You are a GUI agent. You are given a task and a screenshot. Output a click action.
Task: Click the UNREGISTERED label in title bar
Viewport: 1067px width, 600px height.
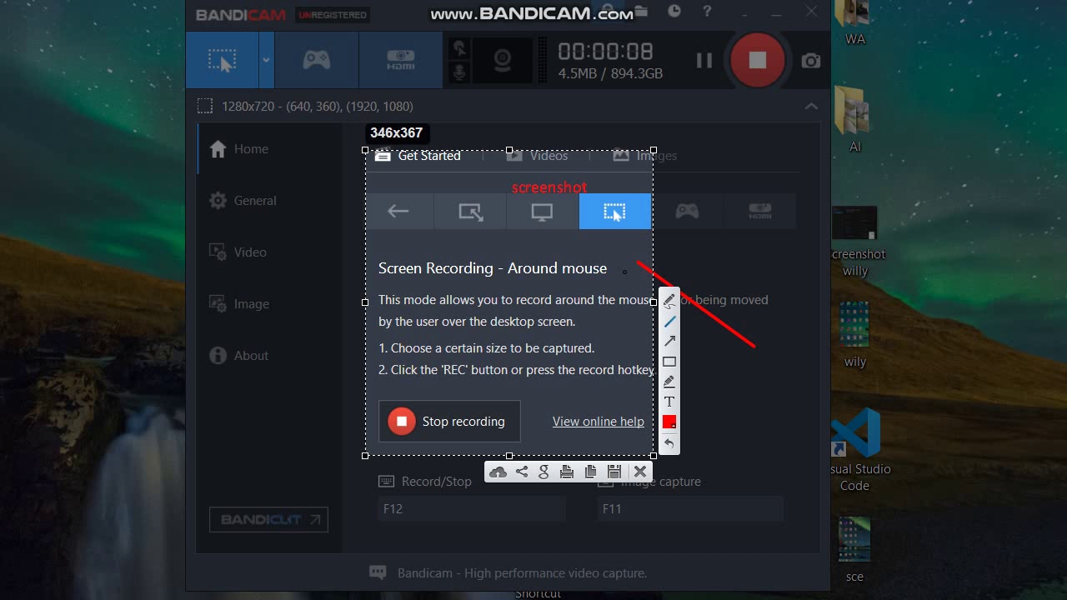pos(333,15)
